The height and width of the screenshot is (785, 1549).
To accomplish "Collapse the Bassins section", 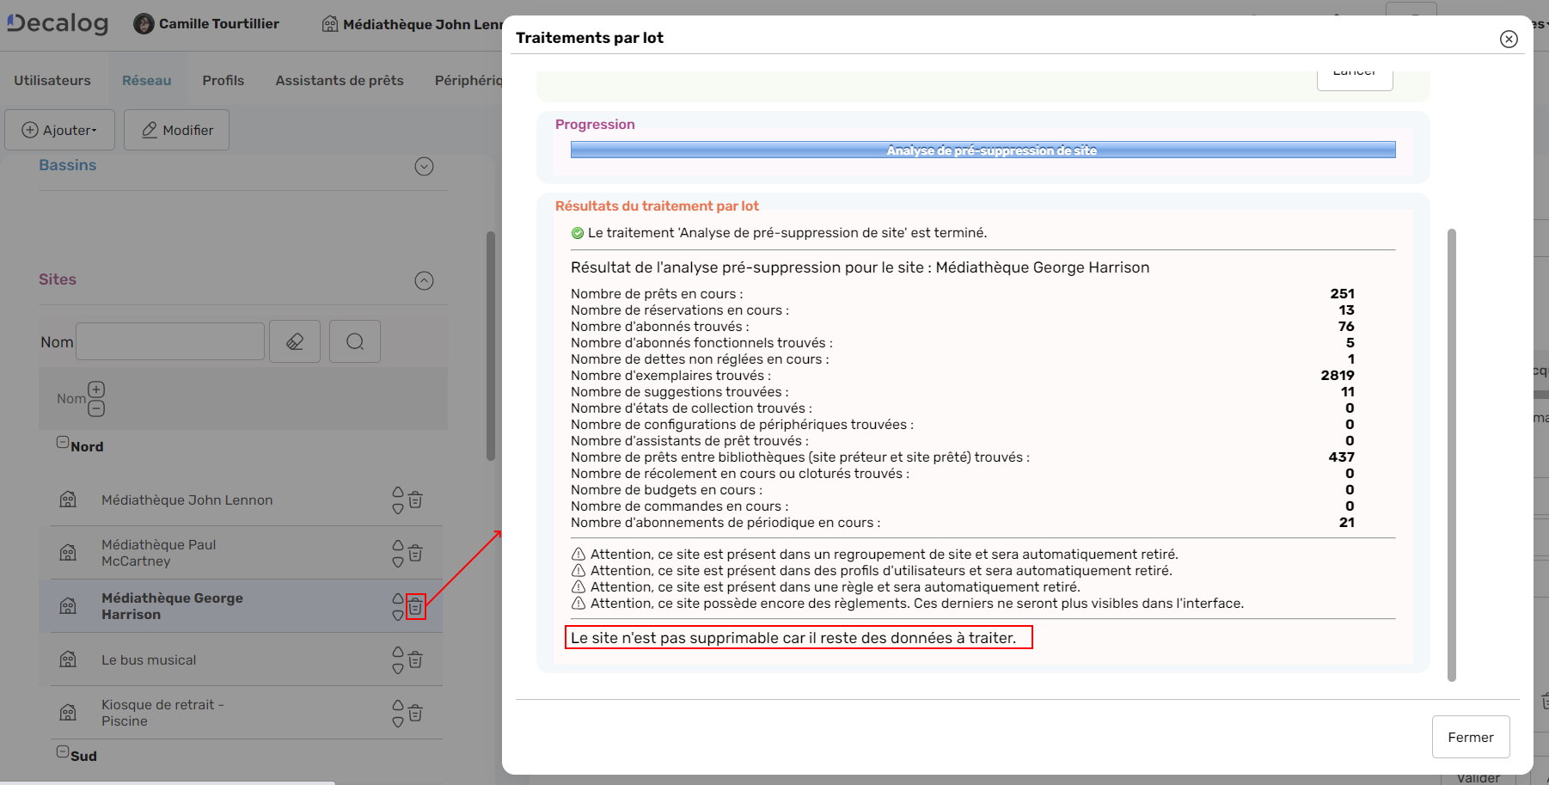I will pos(424,166).
